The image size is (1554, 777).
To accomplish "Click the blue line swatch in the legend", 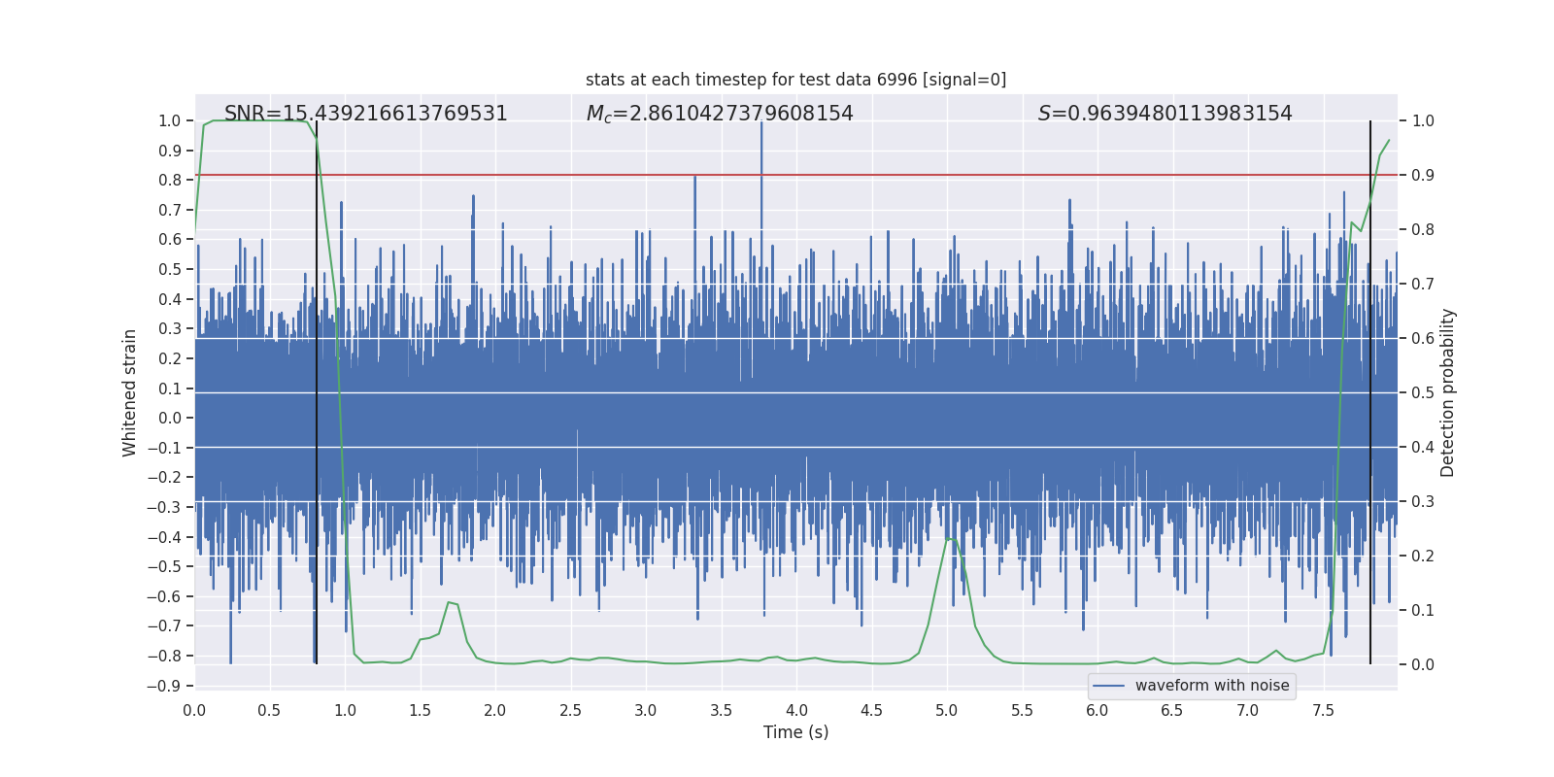I will 1108,686.
